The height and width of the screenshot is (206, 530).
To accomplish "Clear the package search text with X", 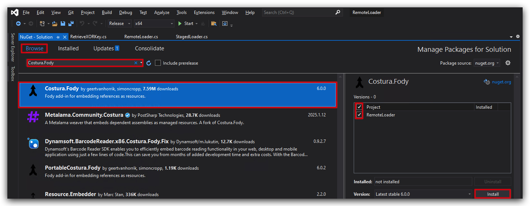I will click(135, 63).
